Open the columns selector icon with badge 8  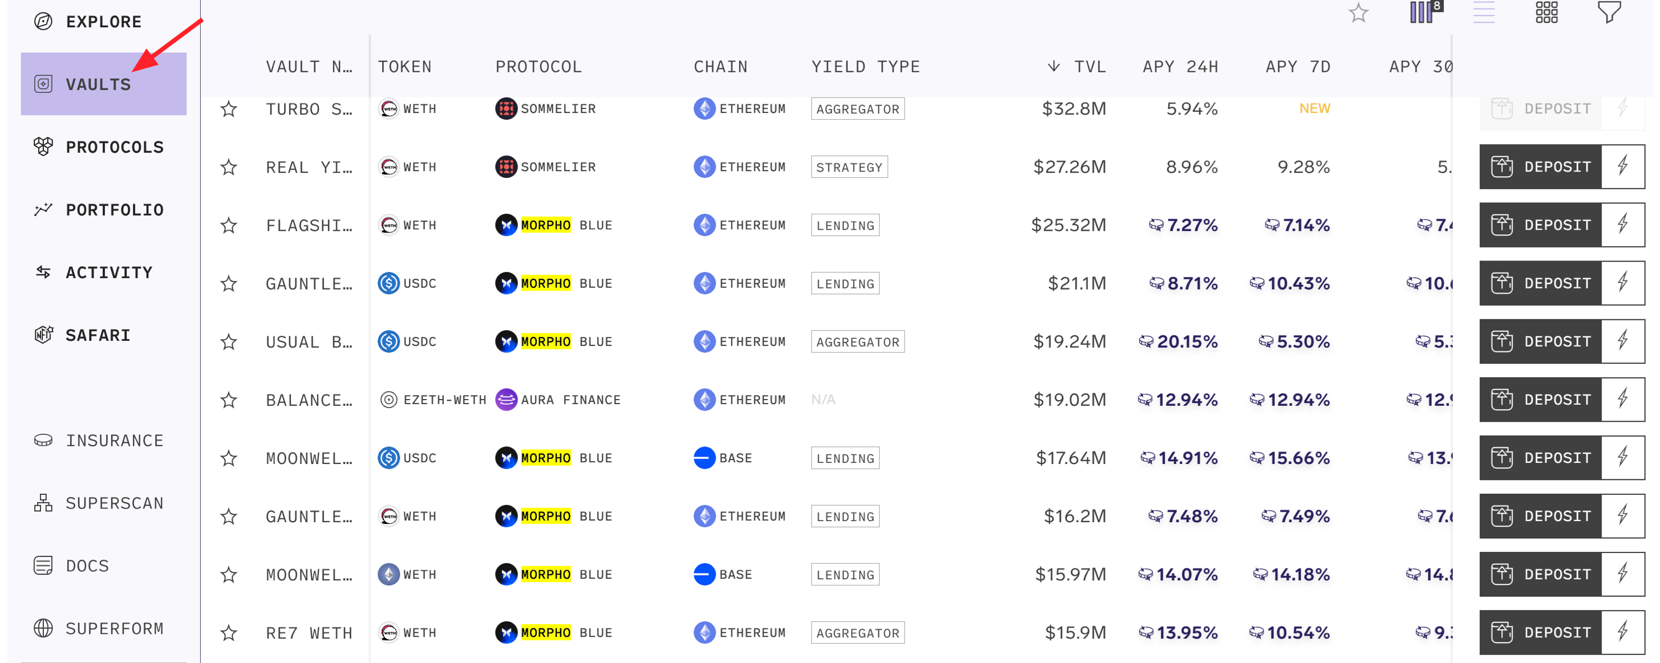(x=1426, y=11)
